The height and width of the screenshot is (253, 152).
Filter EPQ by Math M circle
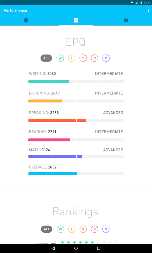coord(106,58)
